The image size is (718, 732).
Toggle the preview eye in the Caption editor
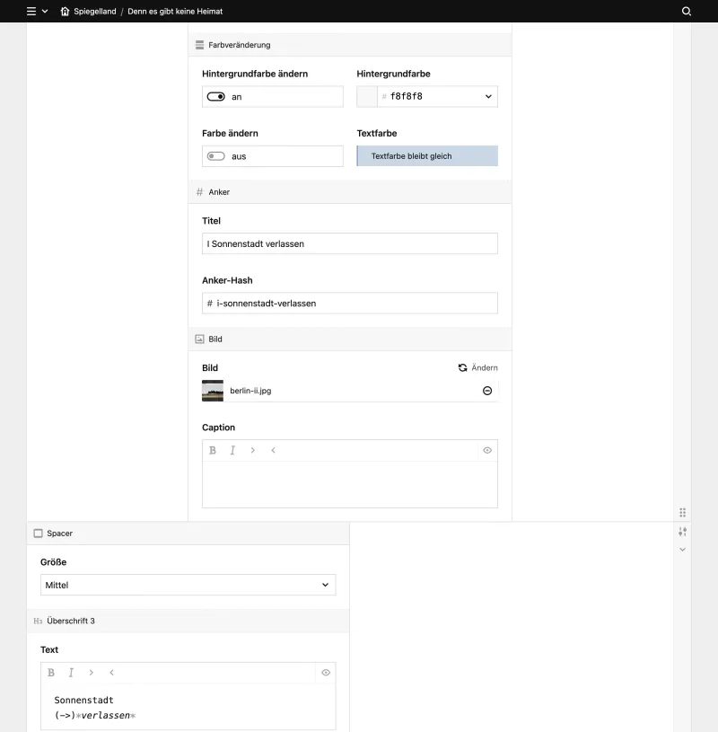(487, 450)
